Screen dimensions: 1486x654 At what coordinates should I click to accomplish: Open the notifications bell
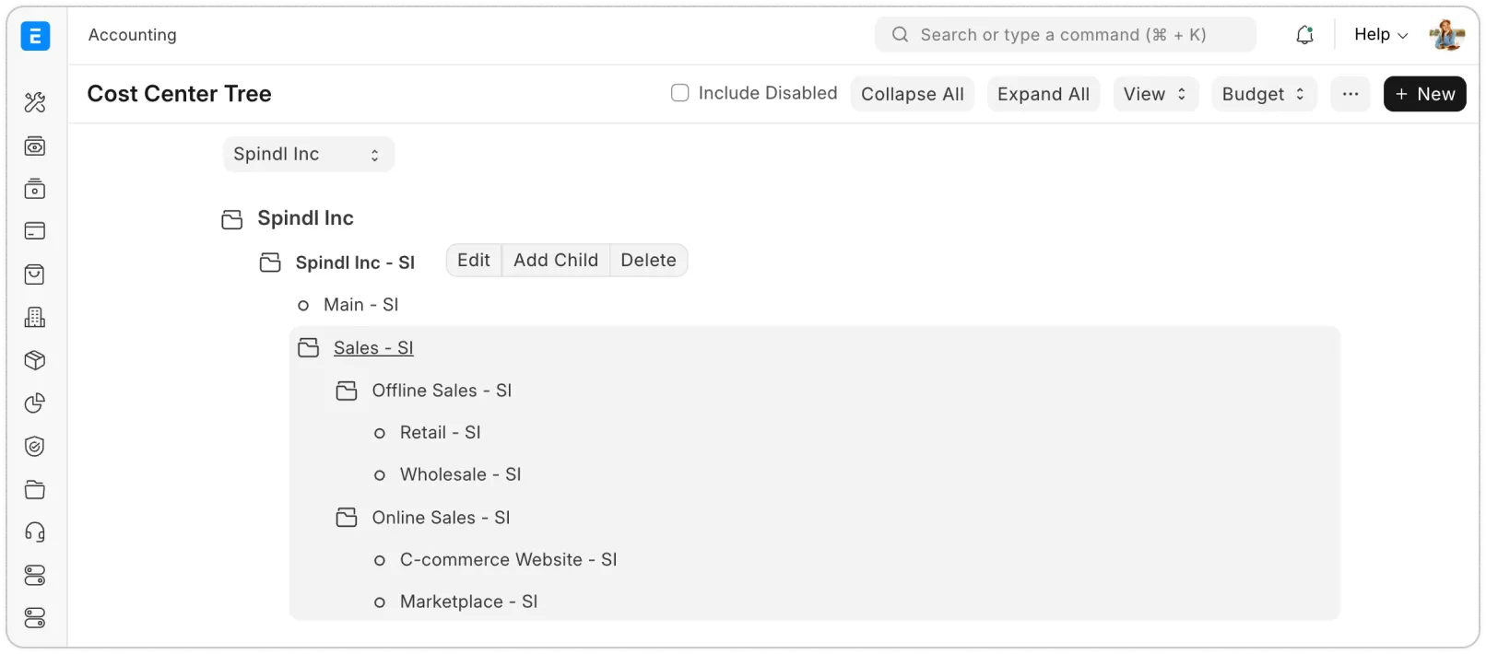pyautogui.click(x=1304, y=35)
